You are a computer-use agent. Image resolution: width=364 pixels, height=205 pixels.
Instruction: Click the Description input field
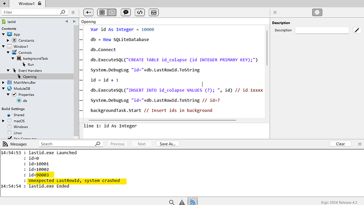click(x=322, y=30)
